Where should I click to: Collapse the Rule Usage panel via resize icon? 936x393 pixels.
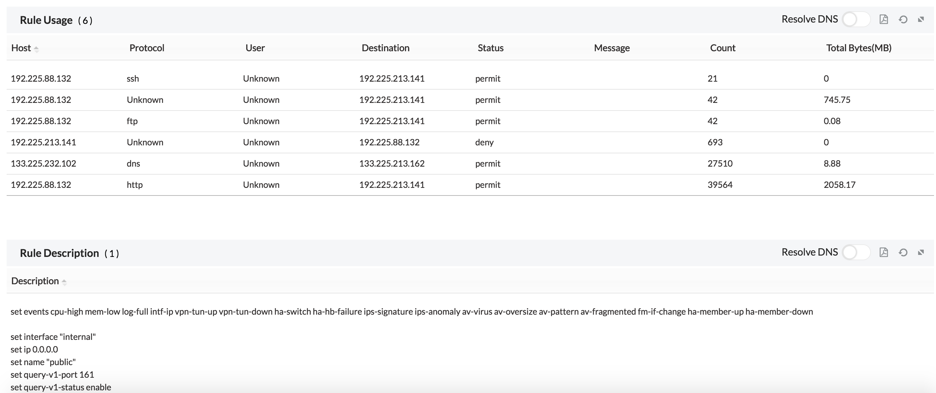pyautogui.click(x=921, y=19)
